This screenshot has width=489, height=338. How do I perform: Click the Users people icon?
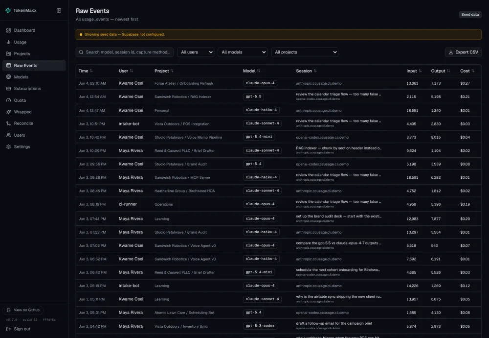click(x=8, y=135)
